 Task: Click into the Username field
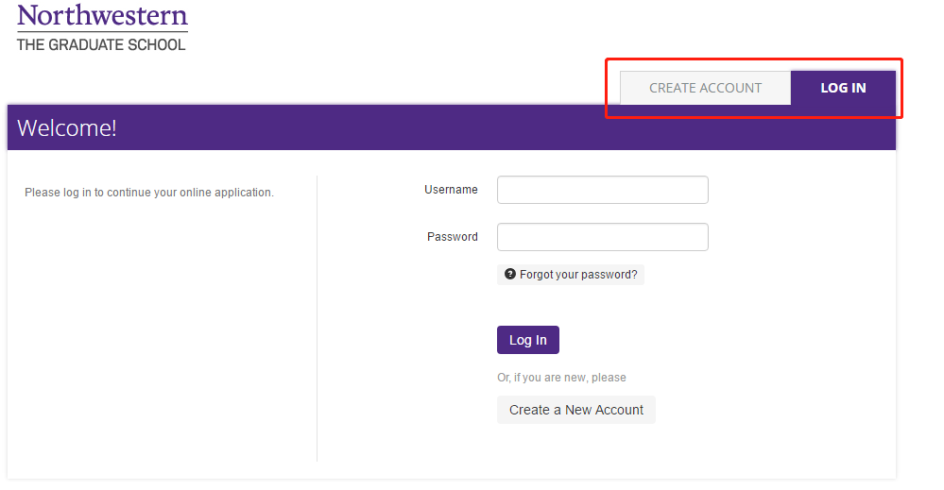pyautogui.click(x=602, y=190)
